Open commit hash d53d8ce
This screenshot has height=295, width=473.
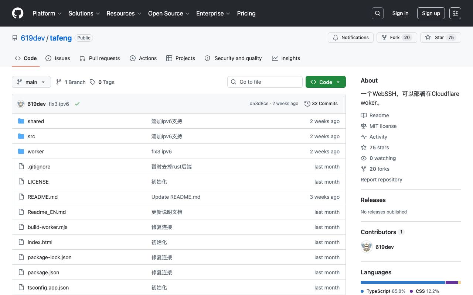pos(259,104)
